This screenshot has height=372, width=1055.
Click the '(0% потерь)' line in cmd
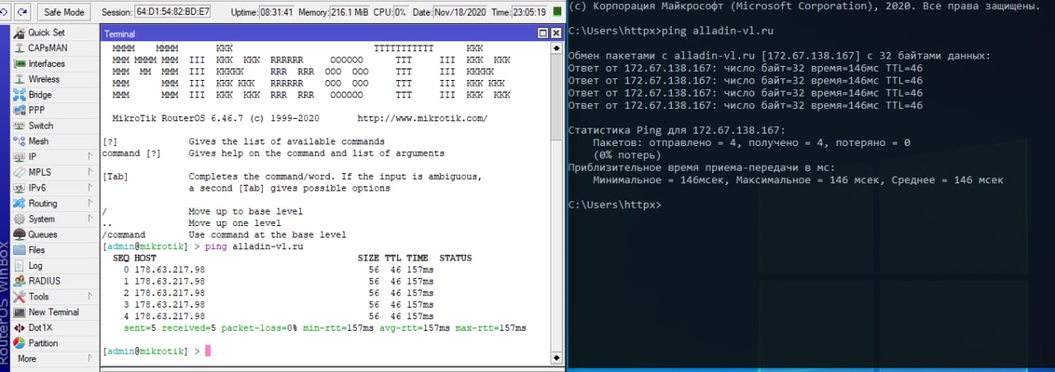[628, 155]
